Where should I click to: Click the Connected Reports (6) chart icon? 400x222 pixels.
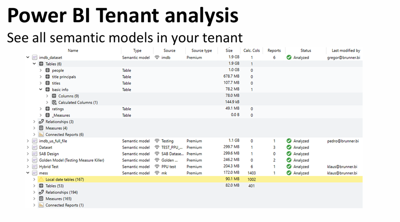tap(41, 135)
